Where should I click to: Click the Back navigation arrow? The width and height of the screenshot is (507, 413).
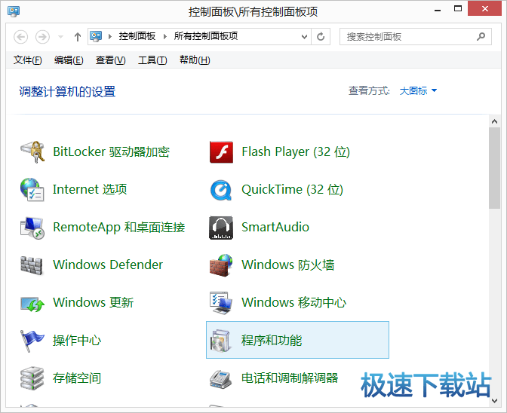[20, 37]
